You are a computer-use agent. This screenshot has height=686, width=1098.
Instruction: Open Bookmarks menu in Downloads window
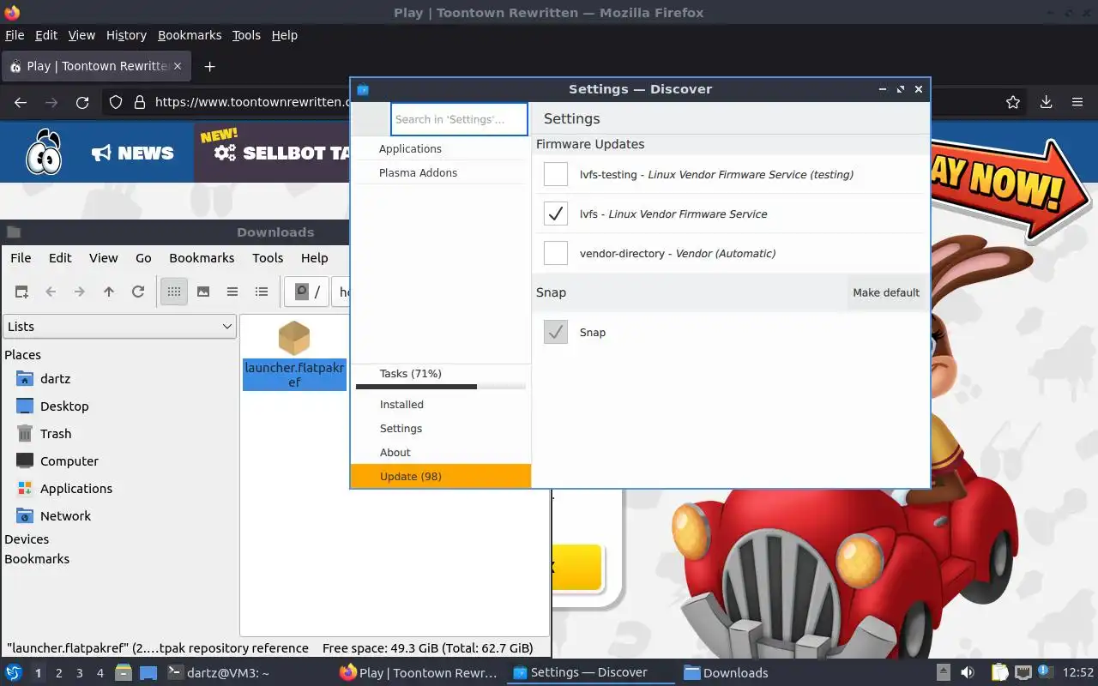pyautogui.click(x=202, y=257)
